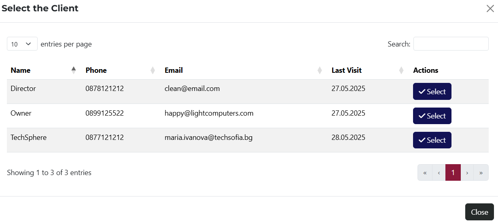Click the Last Visit column header
Viewport: 498px width, 224px height.
346,70
